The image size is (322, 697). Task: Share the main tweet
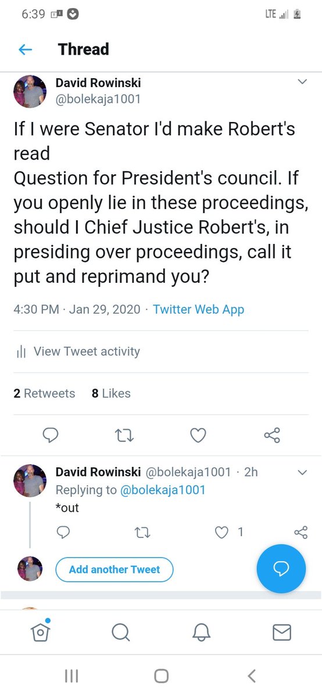point(272,435)
